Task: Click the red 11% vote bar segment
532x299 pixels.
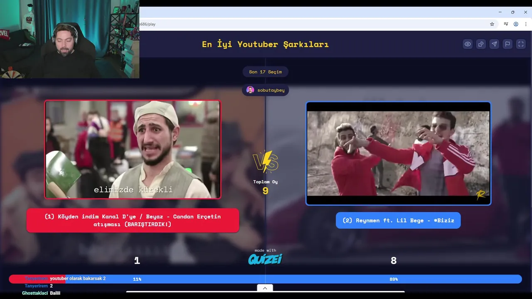Action: tap(37, 279)
